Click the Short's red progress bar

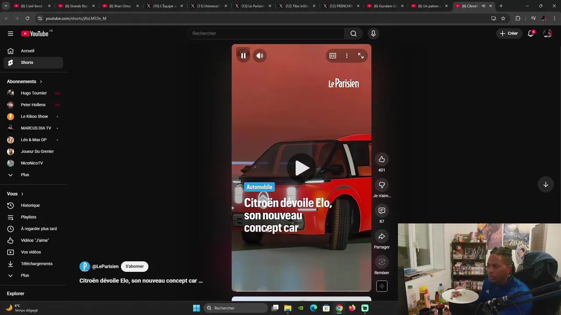click(x=302, y=290)
